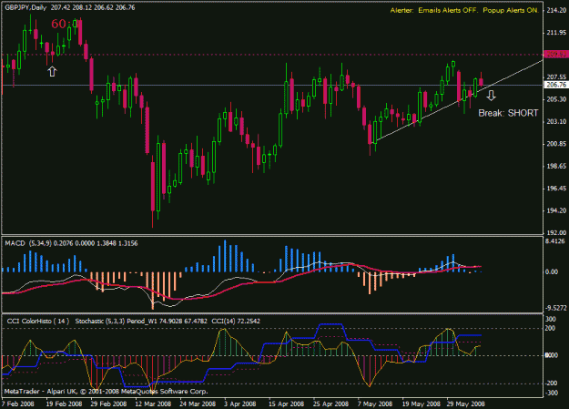Click the 19 Feb 2008 date label

64,404
